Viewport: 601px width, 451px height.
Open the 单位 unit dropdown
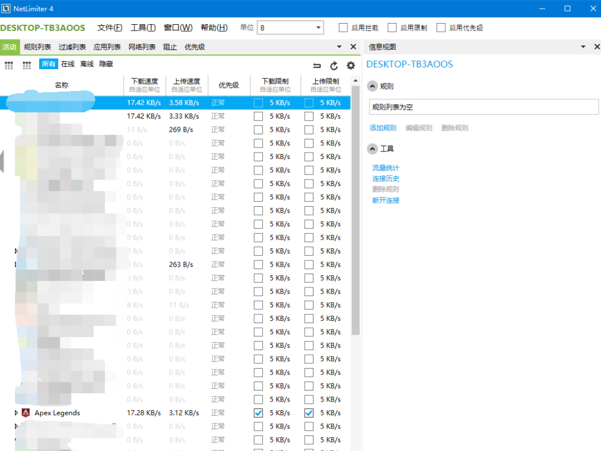(x=319, y=28)
